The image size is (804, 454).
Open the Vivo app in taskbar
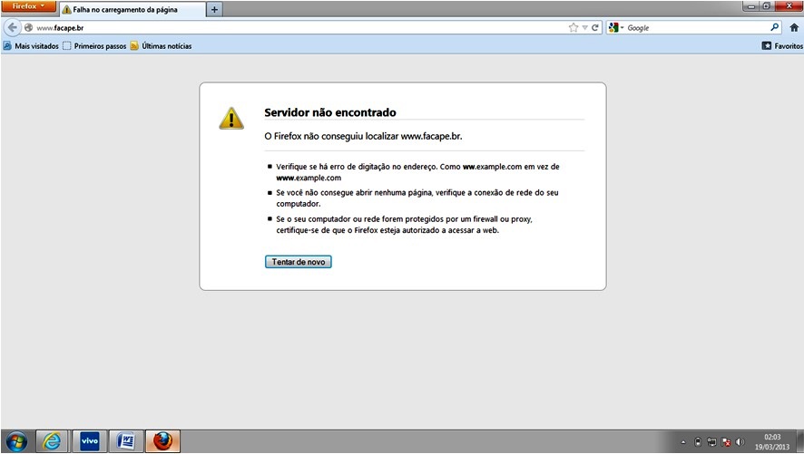pos(90,441)
